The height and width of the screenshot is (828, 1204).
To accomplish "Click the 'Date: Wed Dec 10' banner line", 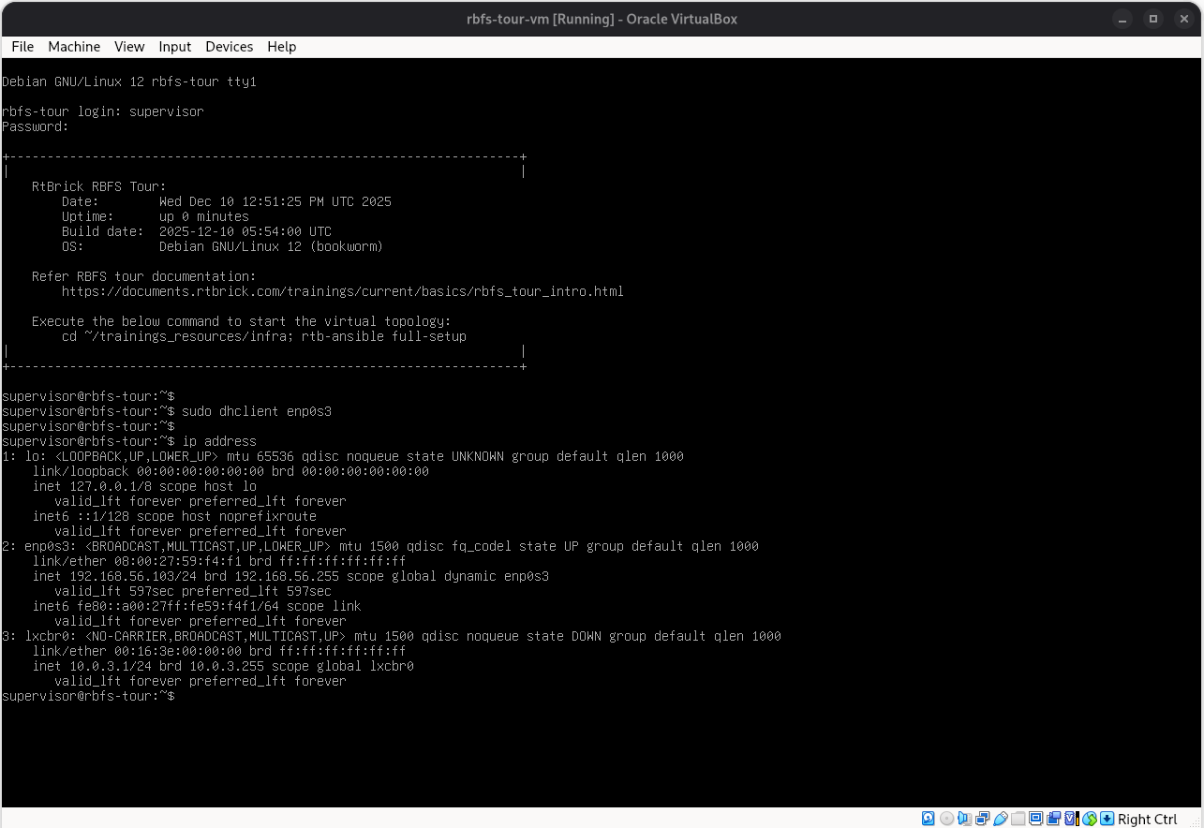I will (x=227, y=201).
